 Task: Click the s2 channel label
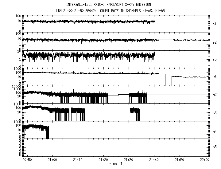click(215, 41)
